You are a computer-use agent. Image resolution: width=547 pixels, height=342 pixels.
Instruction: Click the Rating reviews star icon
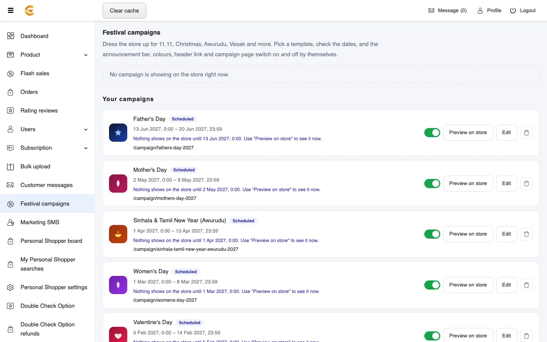pyautogui.click(x=11, y=111)
